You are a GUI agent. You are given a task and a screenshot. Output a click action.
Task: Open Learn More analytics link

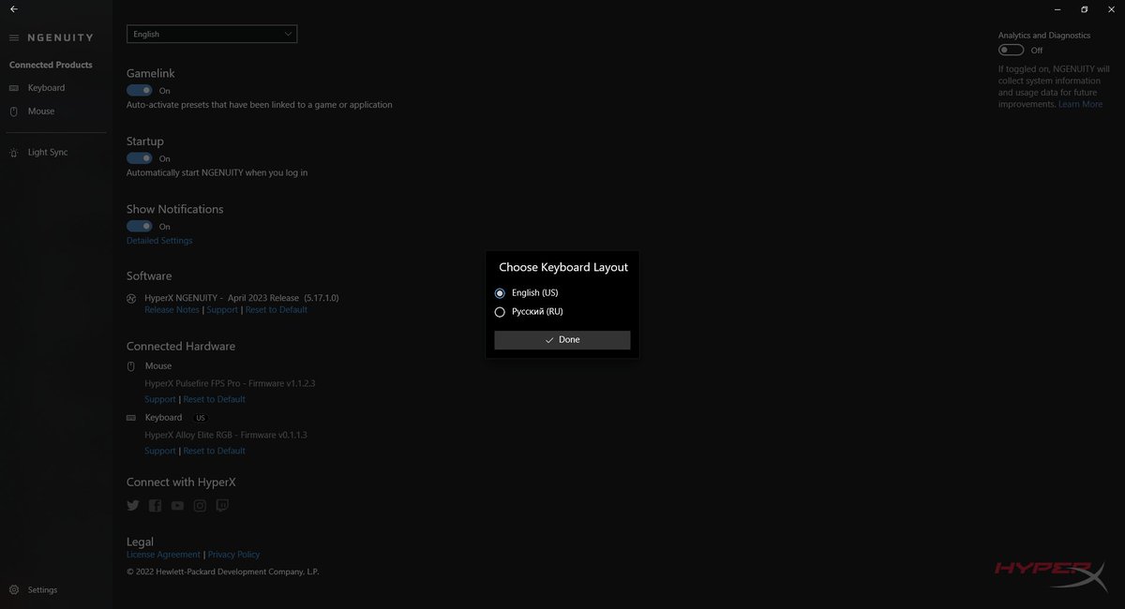tap(1080, 104)
